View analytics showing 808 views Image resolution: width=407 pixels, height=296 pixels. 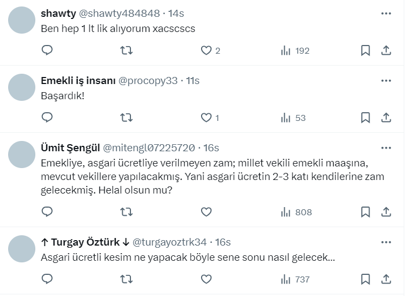(296, 212)
